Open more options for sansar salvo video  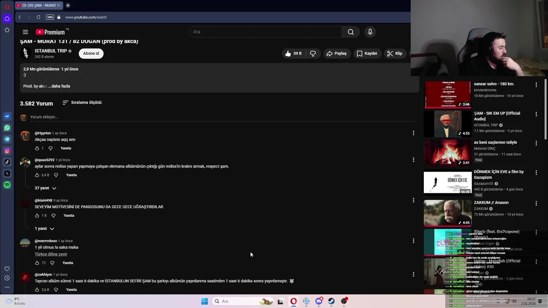point(536,85)
